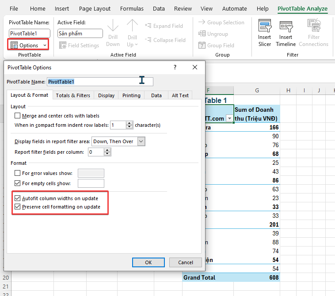Viewport: 335px width, 296px height.
Task: Click Sum of Doanh thu header cell
Action: click(x=257, y=114)
